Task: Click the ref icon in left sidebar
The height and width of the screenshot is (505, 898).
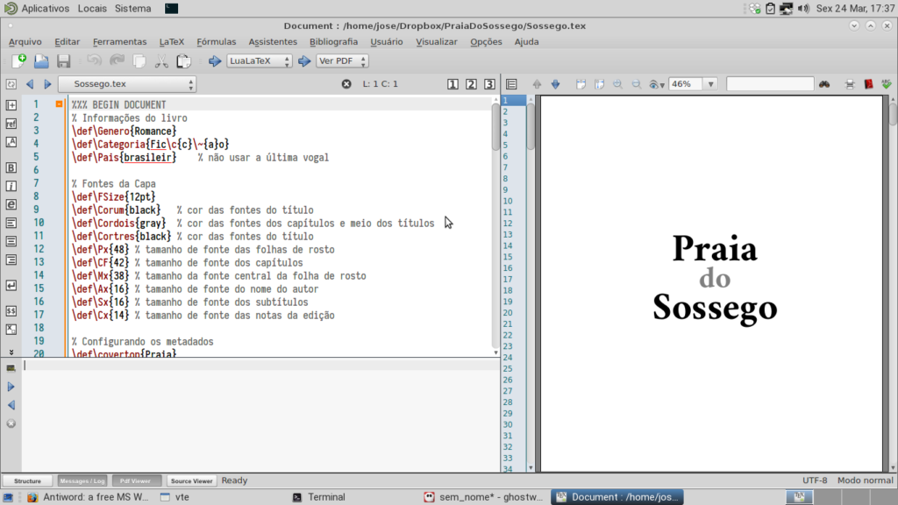Action: (11, 124)
